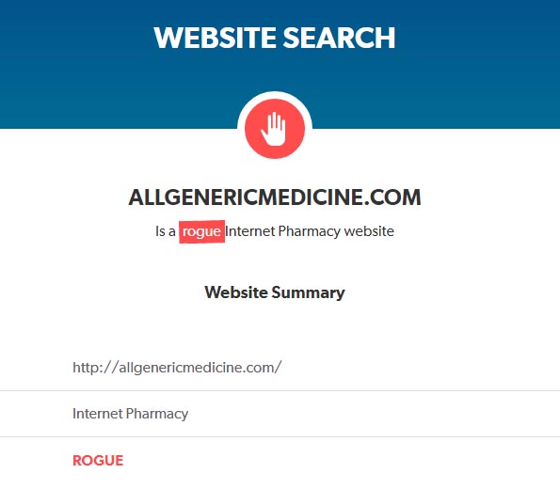Click the word 'website' ending the subtitle
The image size is (560, 489).
point(369,231)
